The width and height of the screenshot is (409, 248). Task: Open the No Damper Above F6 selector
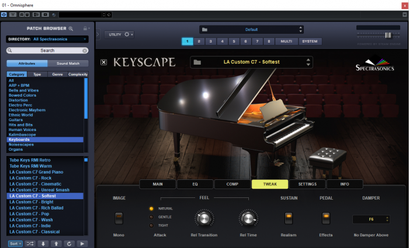point(371,219)
